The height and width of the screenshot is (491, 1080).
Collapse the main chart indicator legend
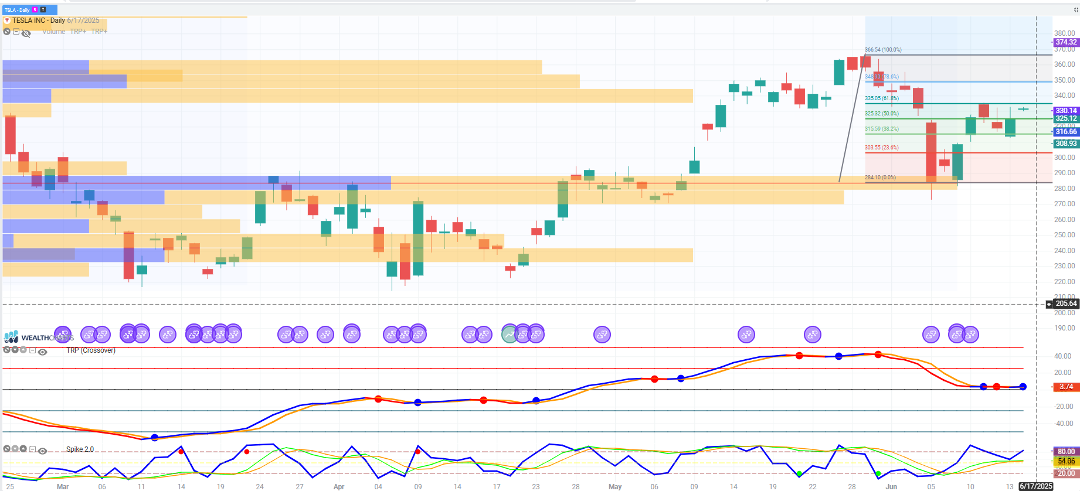16,32
